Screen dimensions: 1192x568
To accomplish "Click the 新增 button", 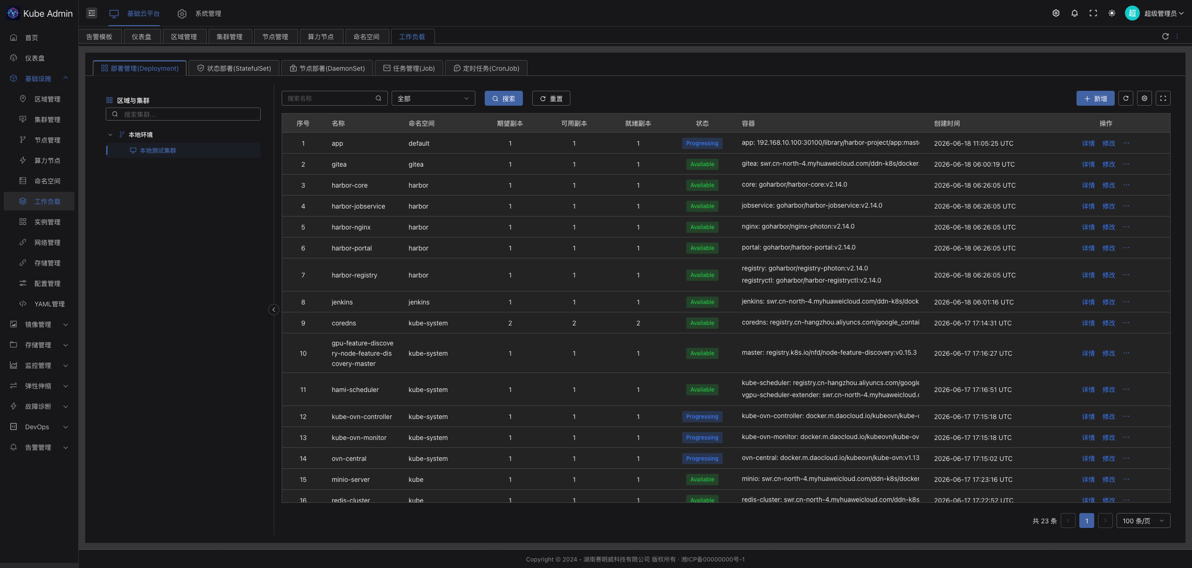I will pos(1096,98).
